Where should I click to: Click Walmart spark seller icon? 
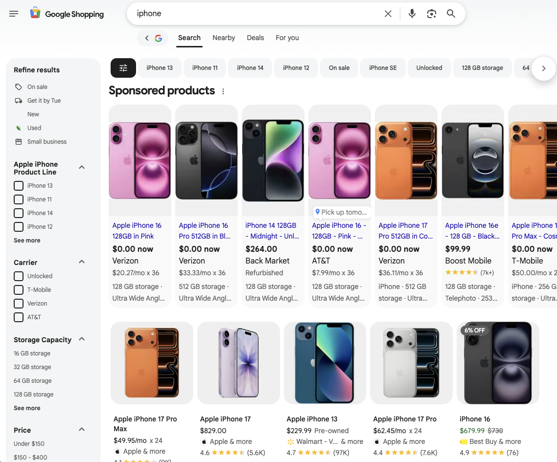coord(291,442)
